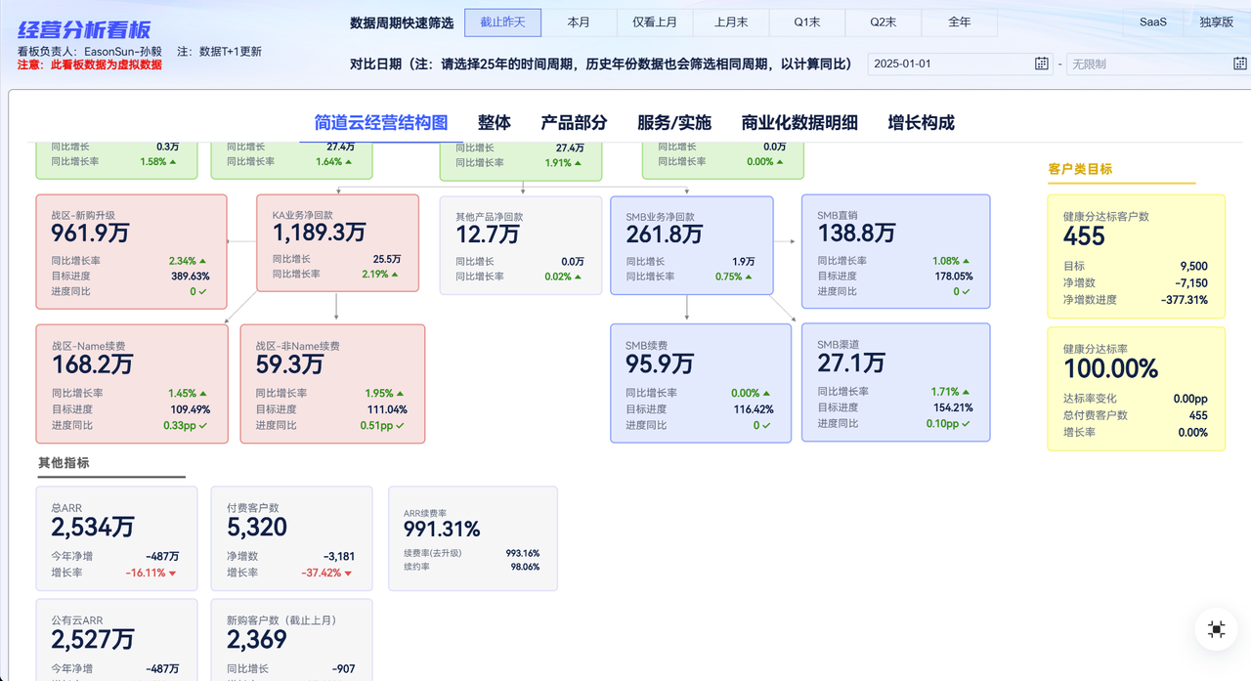The height and width of the screenshot is (681, 1251).
Task: Click the SMB业务净回款 value 261.8万
Action: click(665, 234)
